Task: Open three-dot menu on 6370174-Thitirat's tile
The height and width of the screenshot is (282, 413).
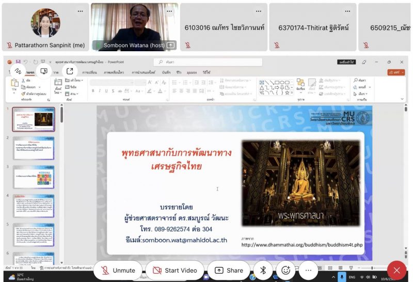Action: point(346,11)
